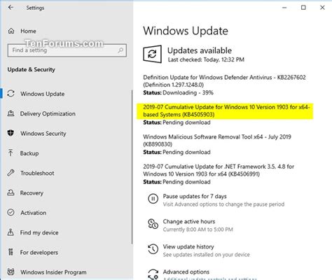Click 'Currently 8:00 AM to 5:00 PM' text

pos(198,230)
